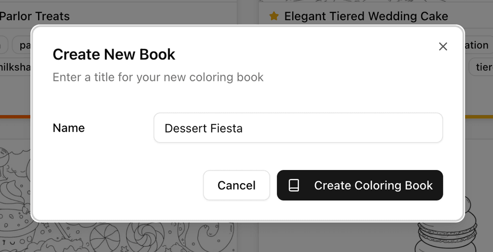Select the partially visible "pa" tag
Viewport: 493px width, 252px height.
point(23,45)
